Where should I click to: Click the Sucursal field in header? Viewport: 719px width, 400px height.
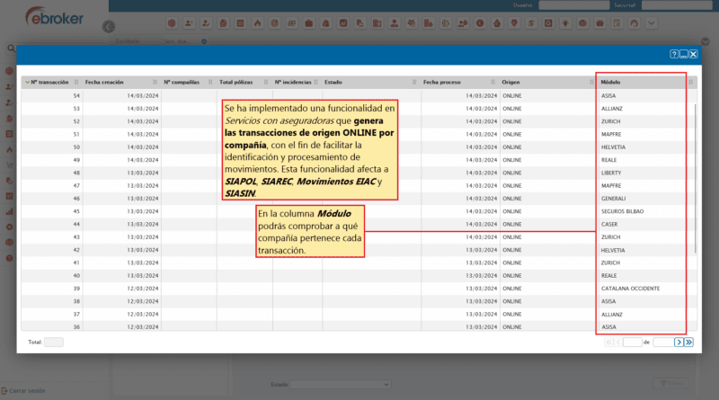click(x=677, y=5)
